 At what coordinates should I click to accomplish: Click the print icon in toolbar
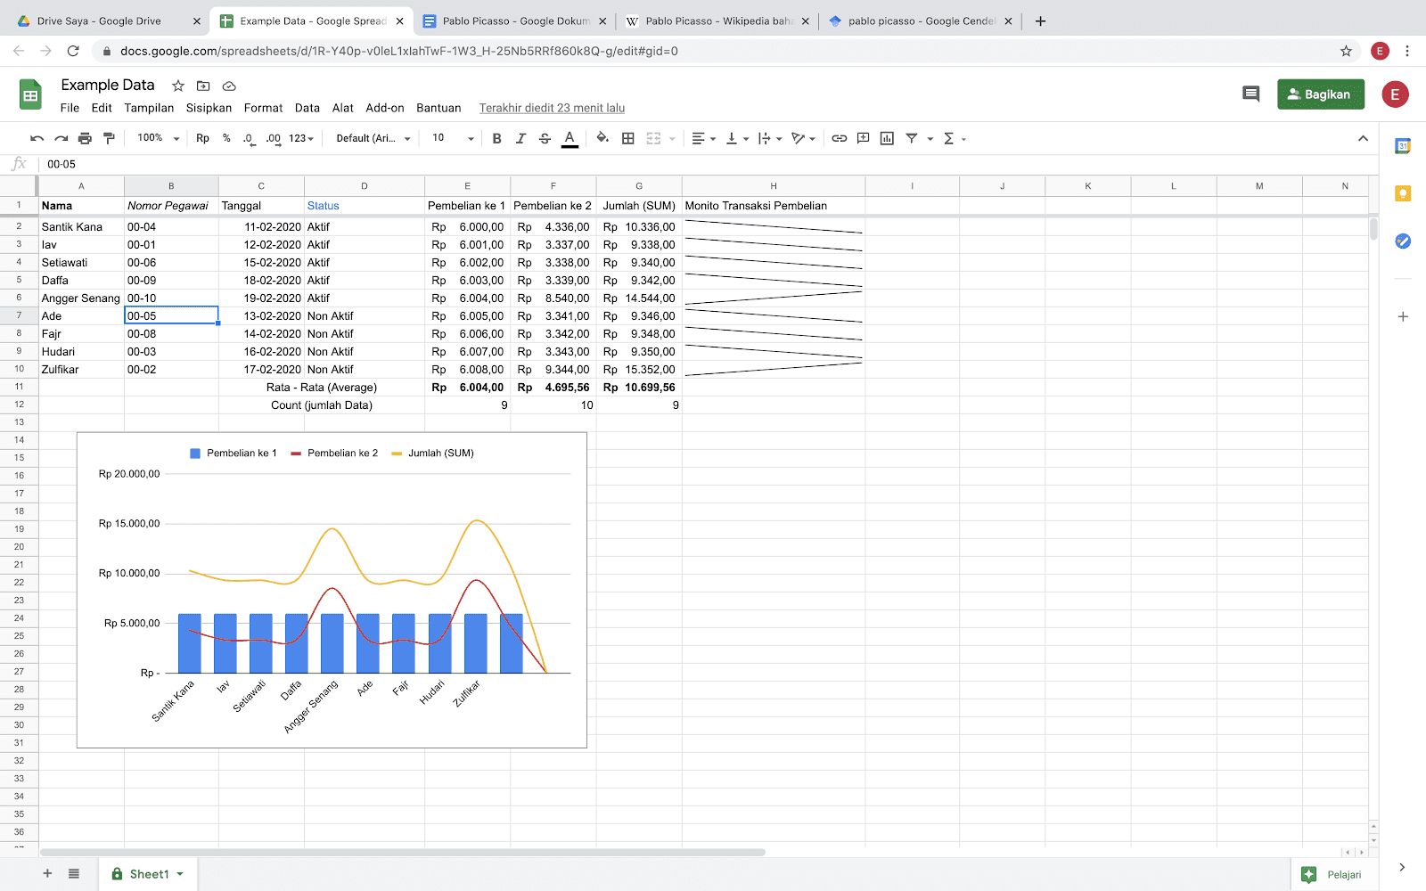(x=85, y=138)
